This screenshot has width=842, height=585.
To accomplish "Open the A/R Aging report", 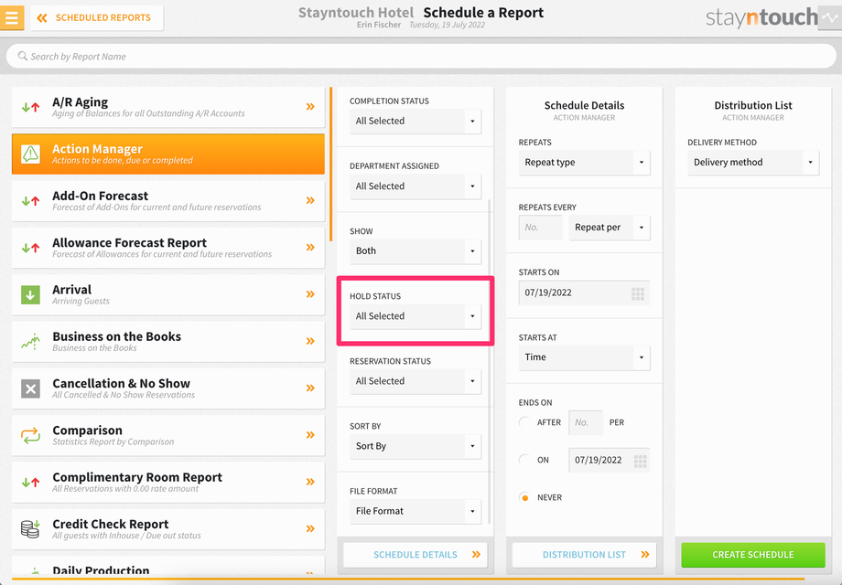I will (168, 107).
